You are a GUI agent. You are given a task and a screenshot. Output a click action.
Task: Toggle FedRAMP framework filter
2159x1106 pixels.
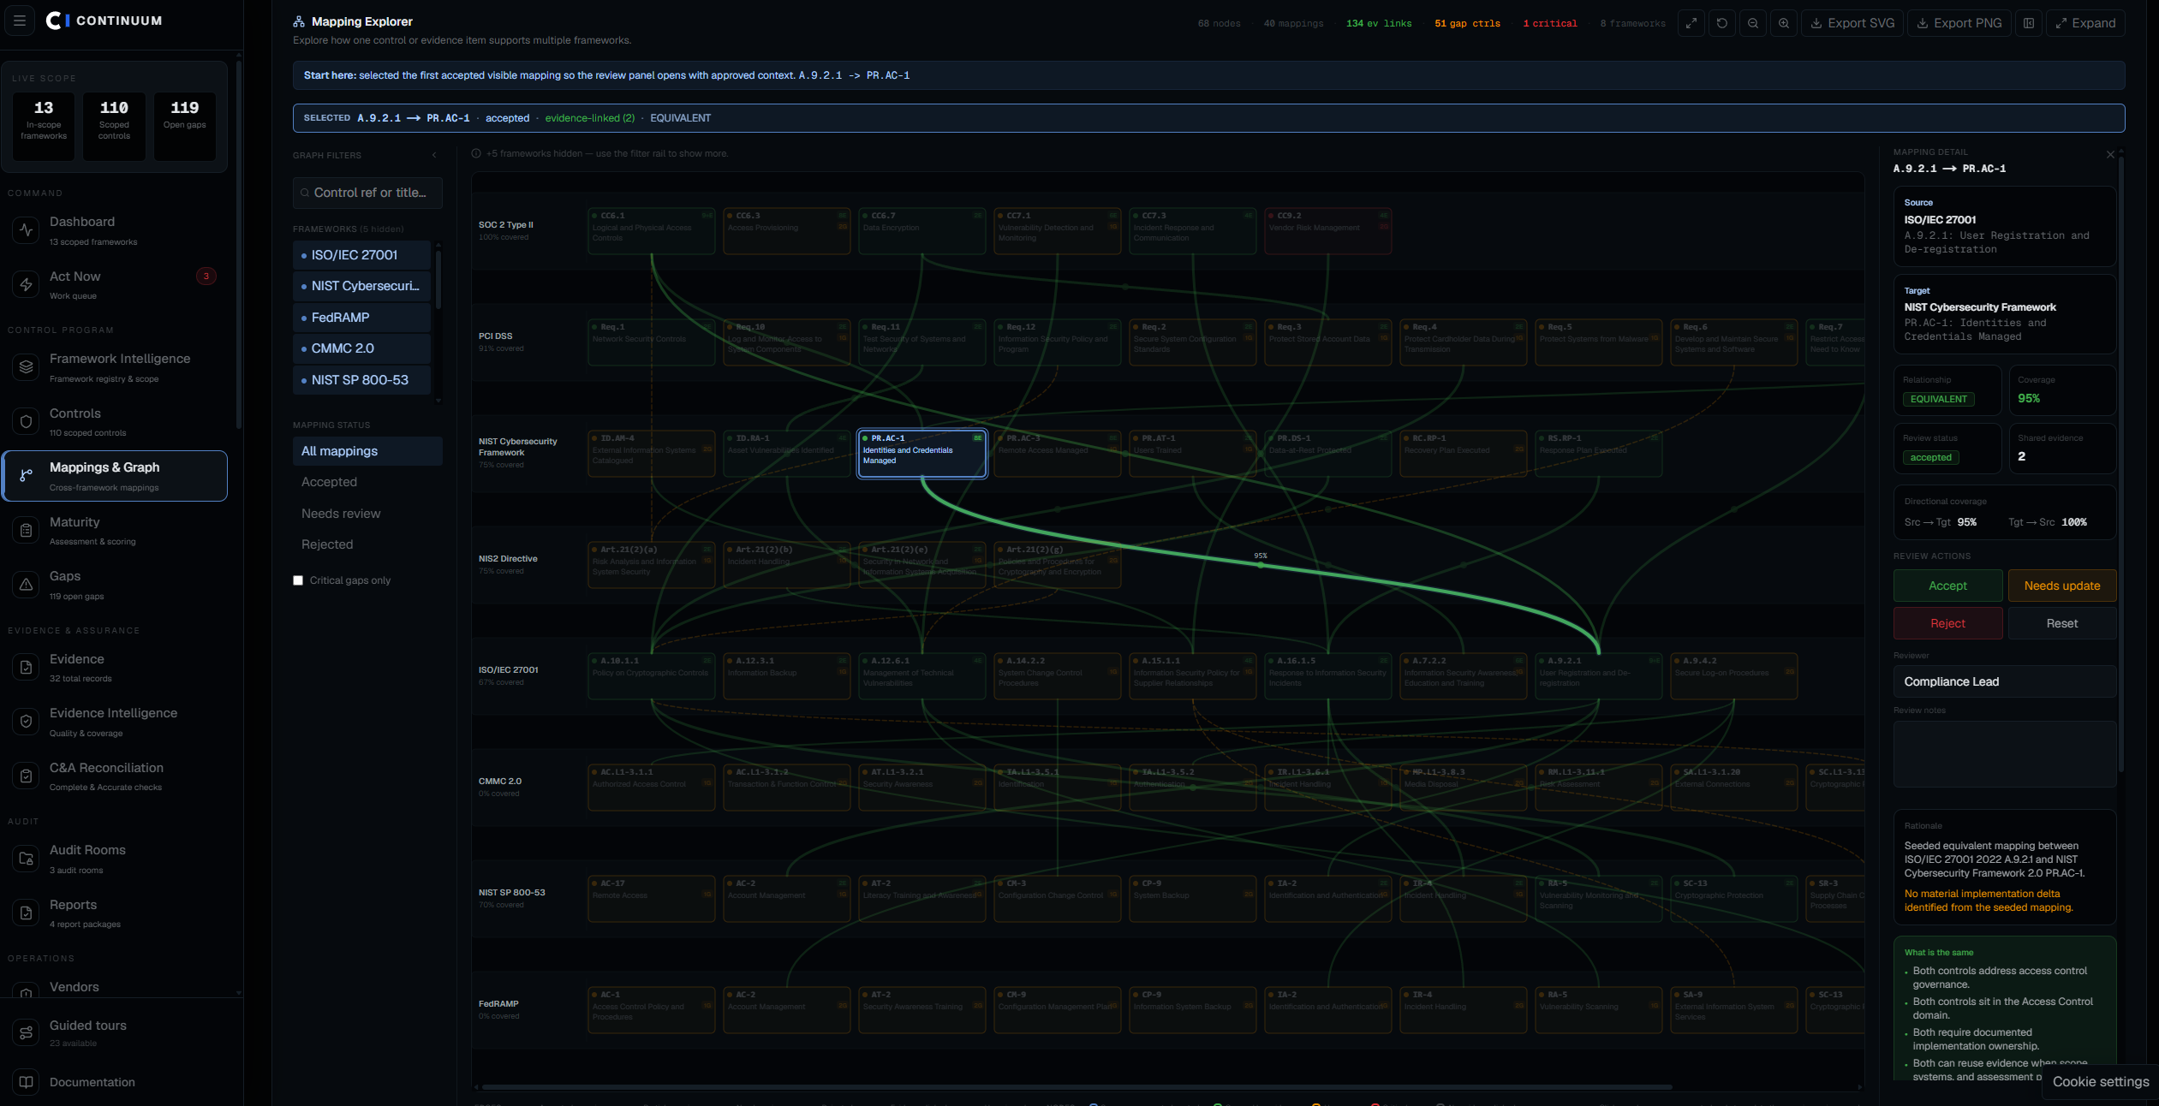pyautogui.click(x=361, y=318)
